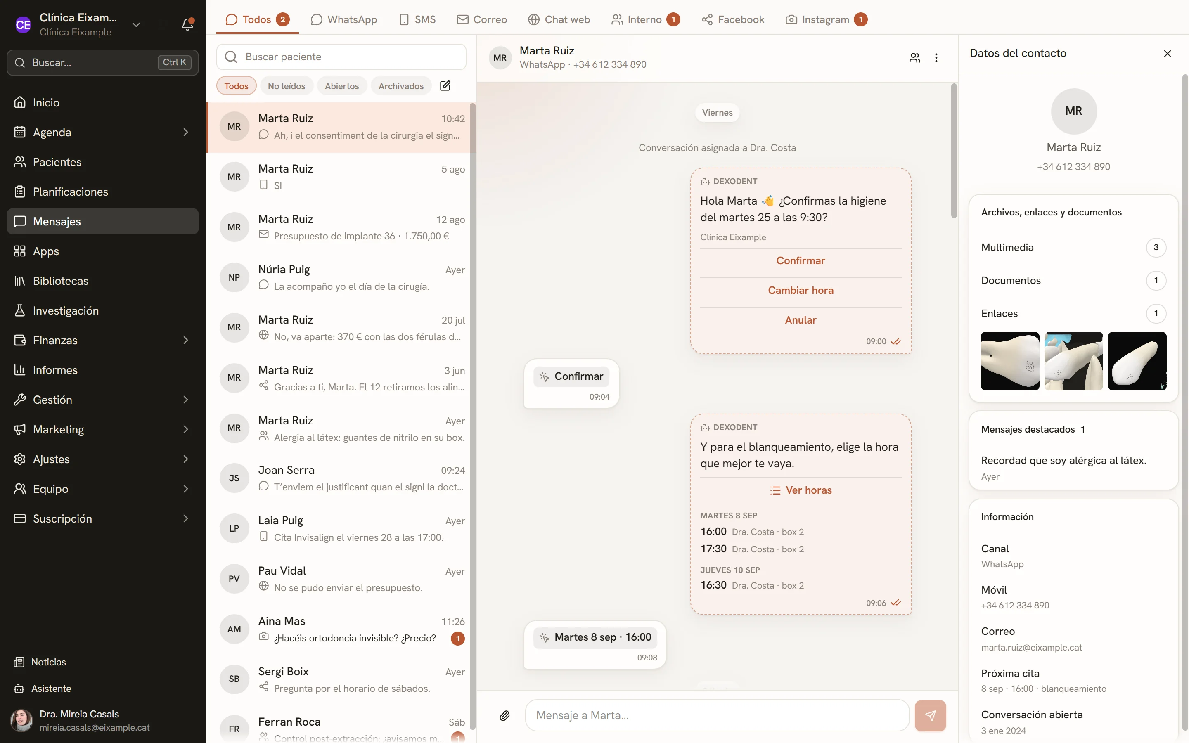Switch to the Interno channel tab
The width and height of the screenshot is (1189, 743).
(x=646, y=20)
